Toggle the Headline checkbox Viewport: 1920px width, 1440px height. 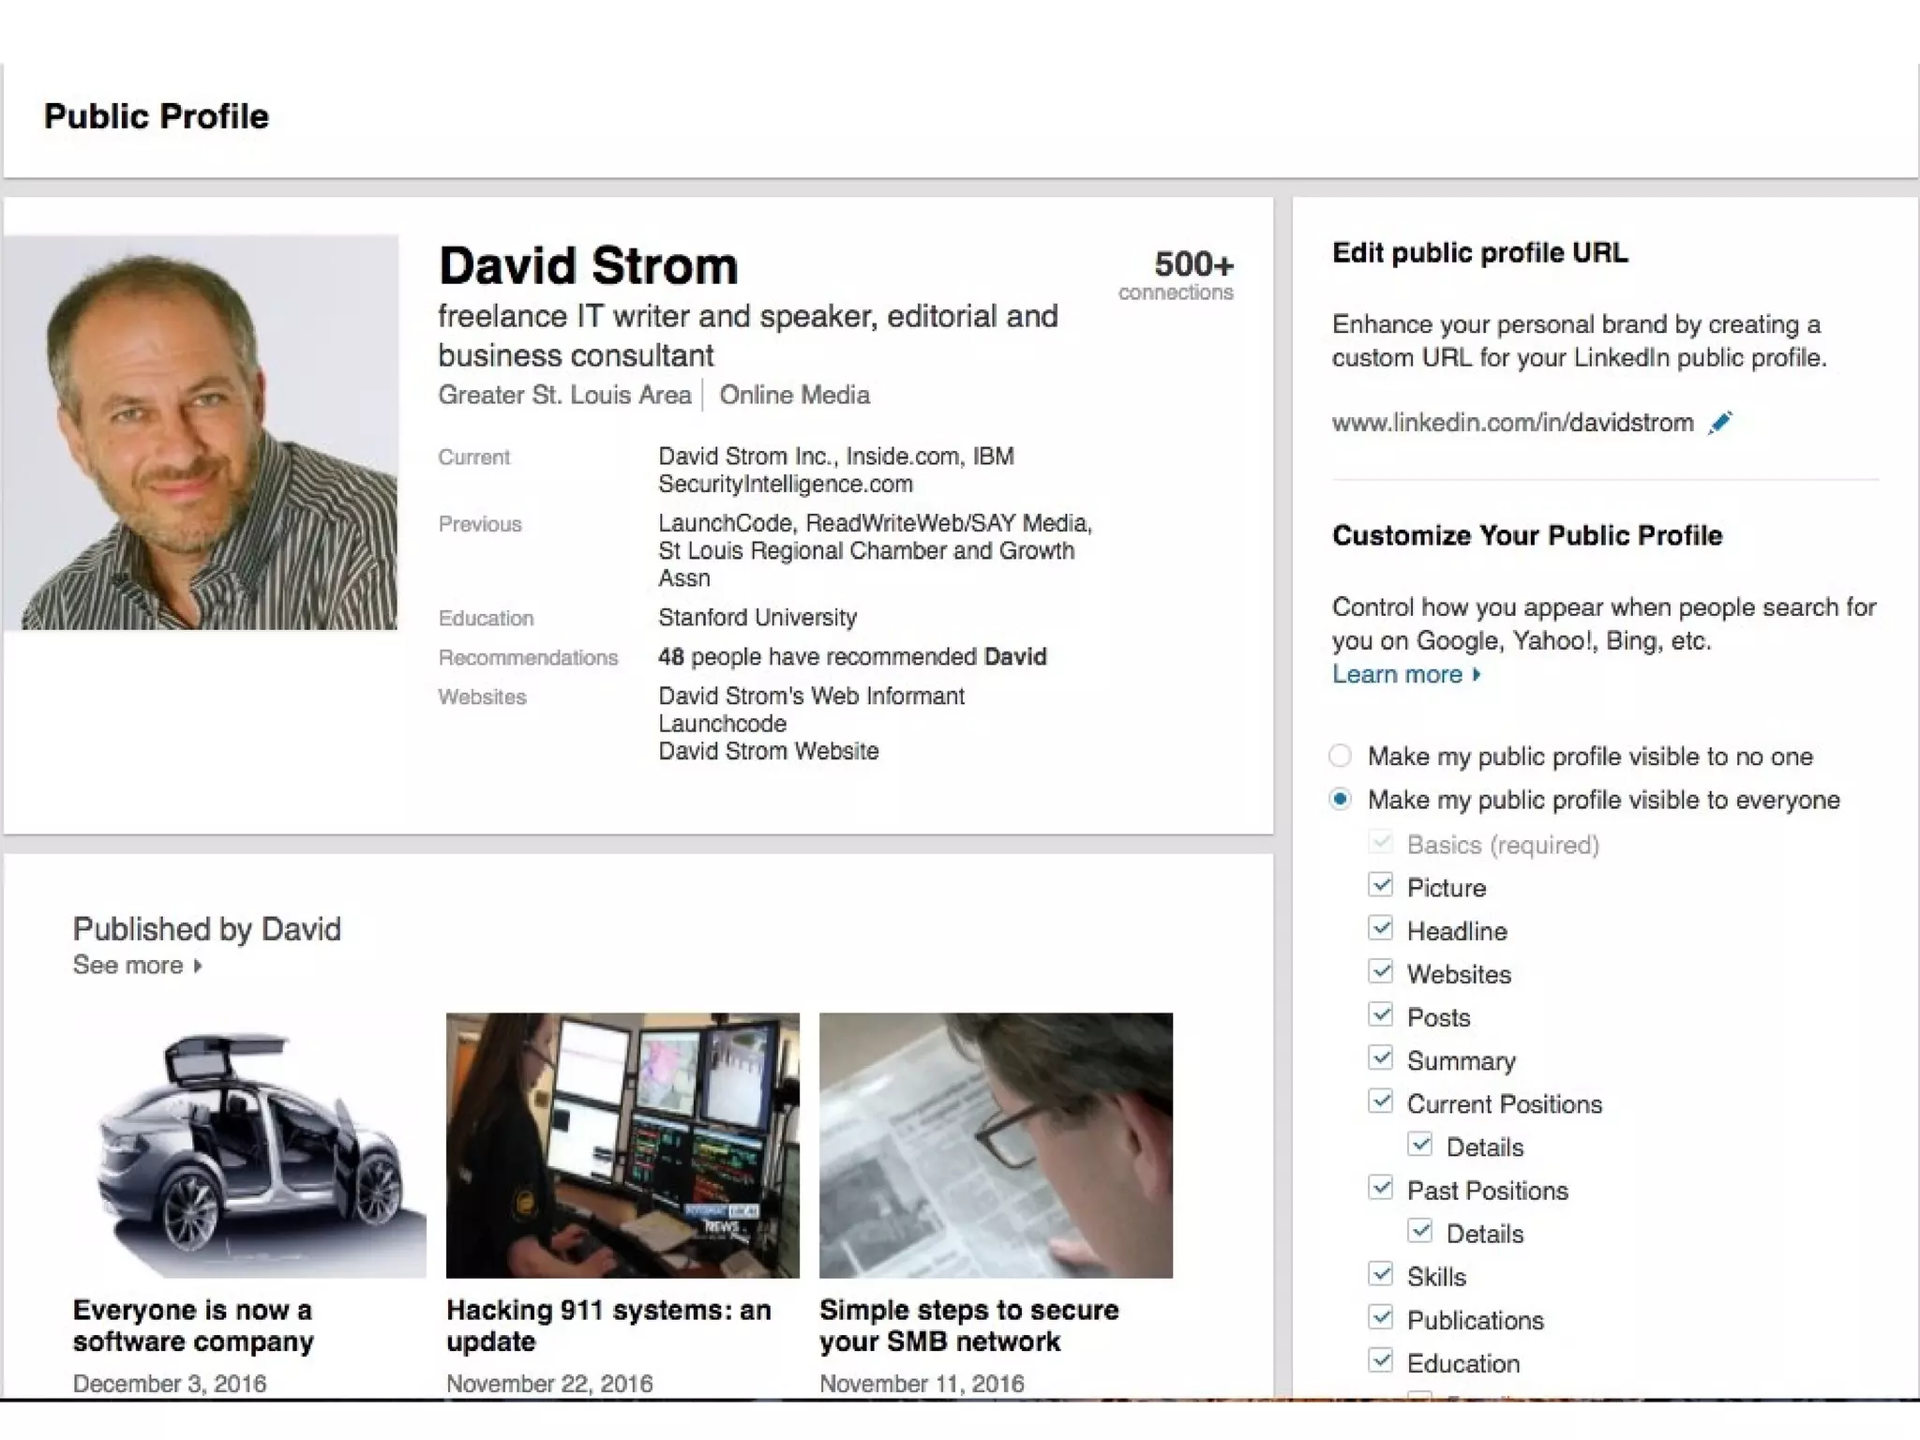click(x=1380, y=928)
